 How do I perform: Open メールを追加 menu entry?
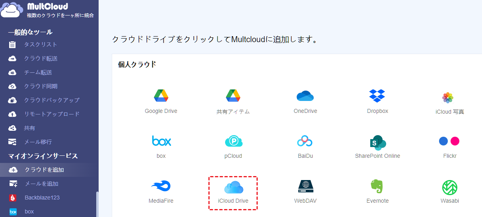(41, 184)
